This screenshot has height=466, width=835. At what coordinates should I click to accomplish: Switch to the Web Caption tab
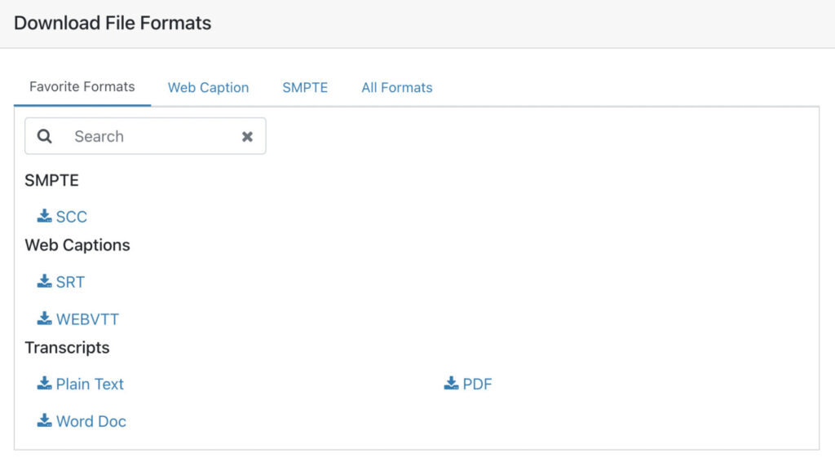(208, 87)
